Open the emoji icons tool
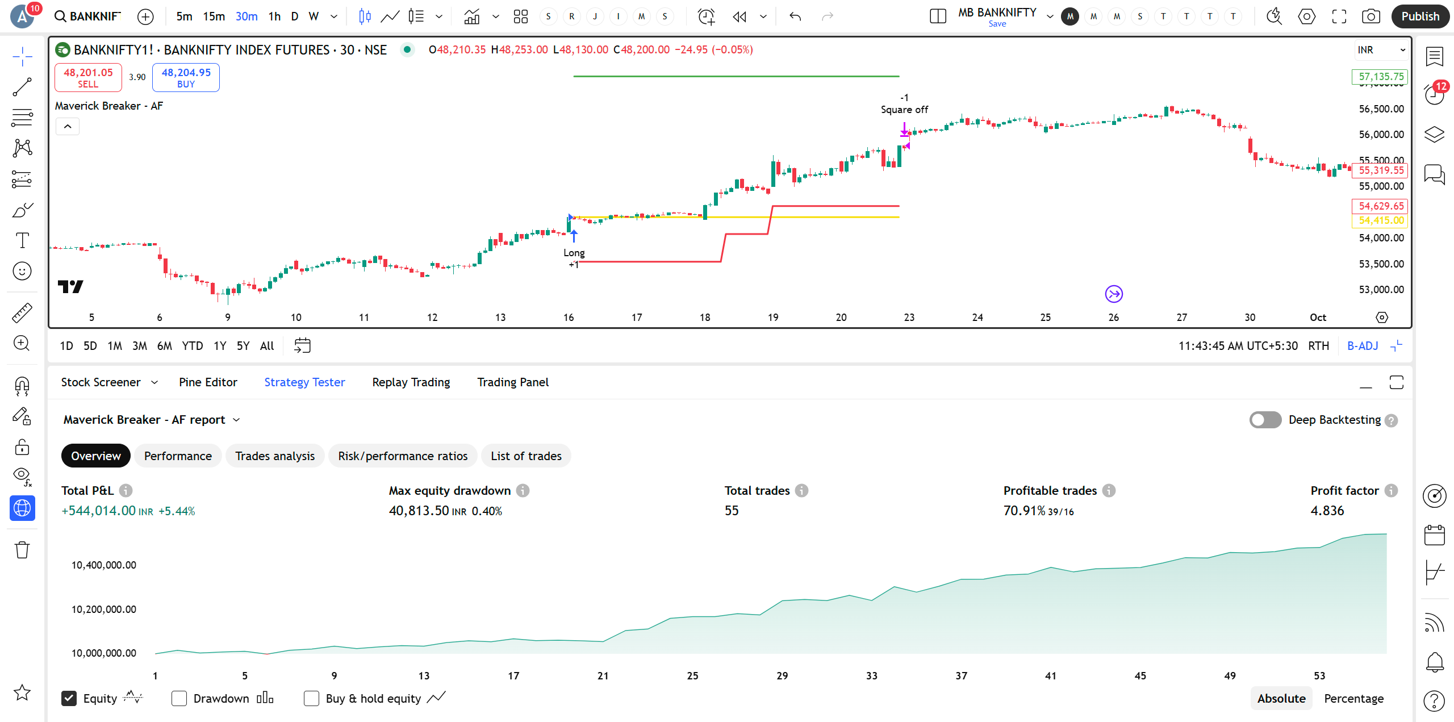This screenshot has width=1454, height=722. point(22,272)
